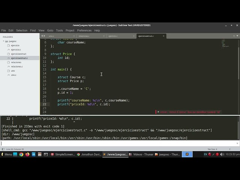This screenshot has height=180, width=240.
Task: Click the show desktop taskbar icon
Action: pos(15,154)
